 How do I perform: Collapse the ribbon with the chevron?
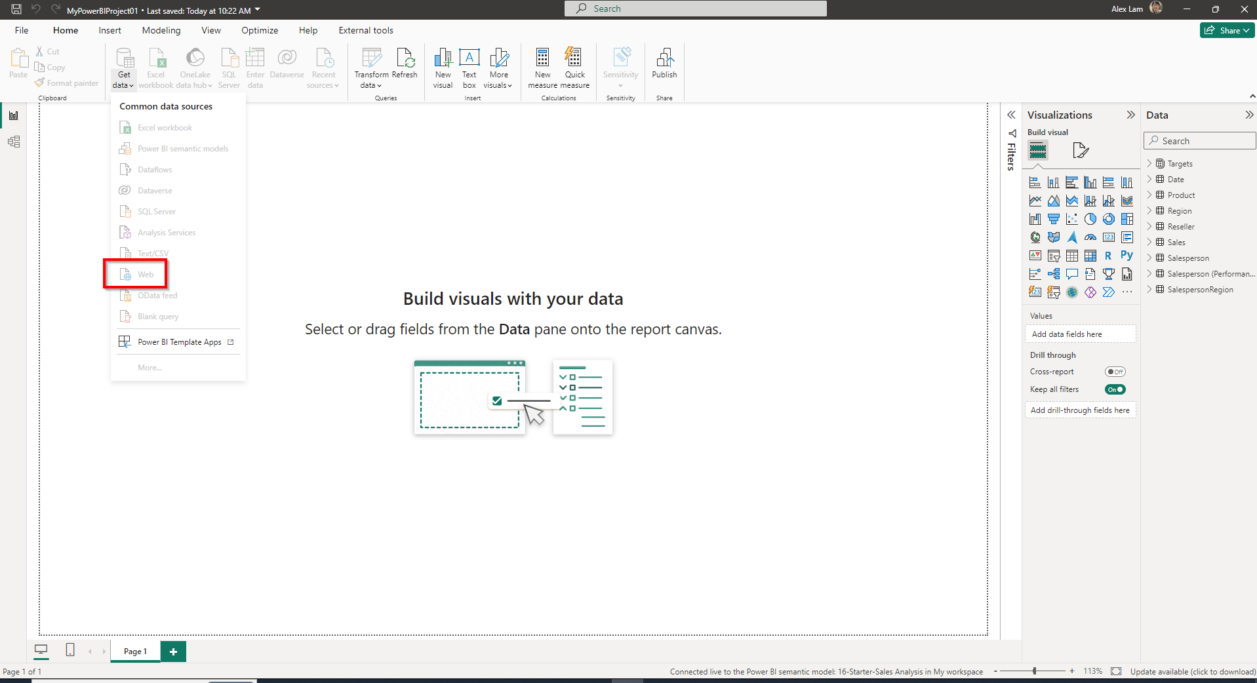click(x=1252, y=96)
